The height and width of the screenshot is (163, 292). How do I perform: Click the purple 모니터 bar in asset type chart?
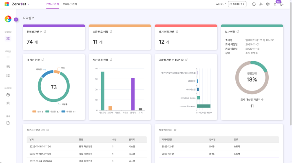click(x=133, y=94)
